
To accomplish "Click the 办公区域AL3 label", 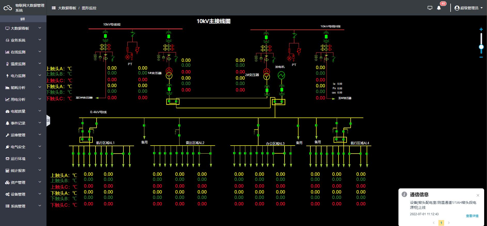I will click(x=275, y=144).
